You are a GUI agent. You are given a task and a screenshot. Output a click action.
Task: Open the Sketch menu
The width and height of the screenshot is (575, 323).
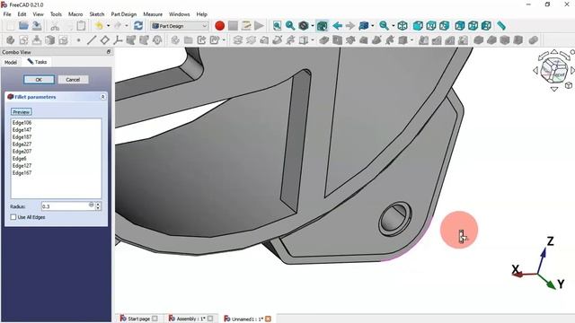point(97,14)
